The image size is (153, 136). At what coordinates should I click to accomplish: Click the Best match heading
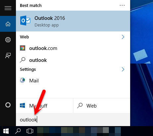[x=31, y=5]
